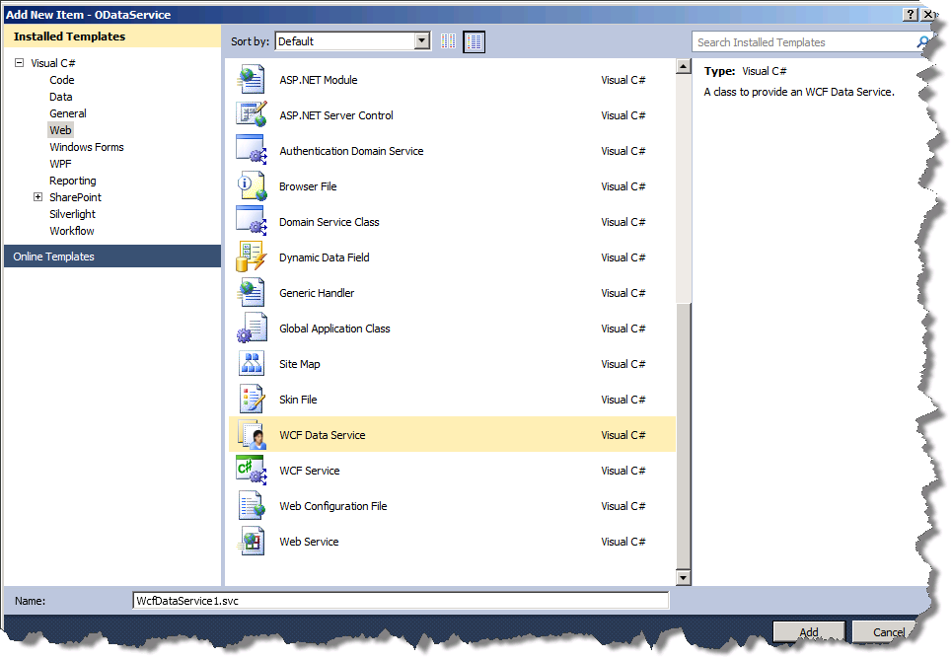Select the Generic Handler template name
The image size is (952, 659).
(x=317, y=293)
